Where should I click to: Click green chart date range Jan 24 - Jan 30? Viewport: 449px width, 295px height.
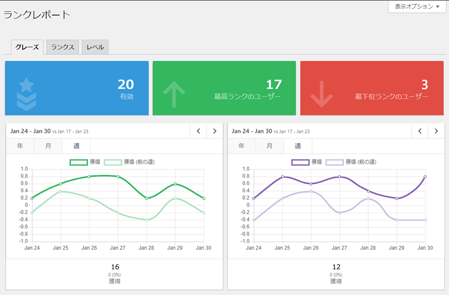30,131
